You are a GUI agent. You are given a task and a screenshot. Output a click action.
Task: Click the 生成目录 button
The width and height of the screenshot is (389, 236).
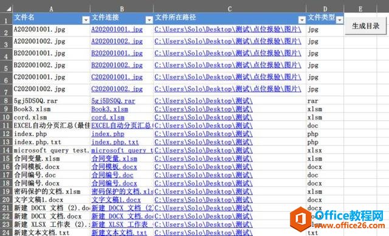coord(366,26)
